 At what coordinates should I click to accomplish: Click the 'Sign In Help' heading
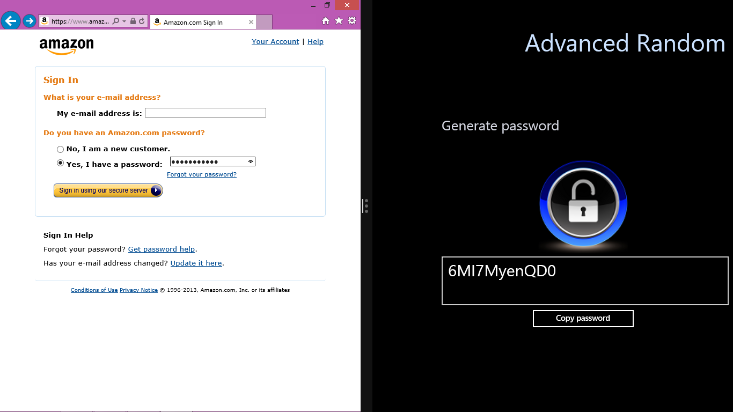[x=68, y=235]
